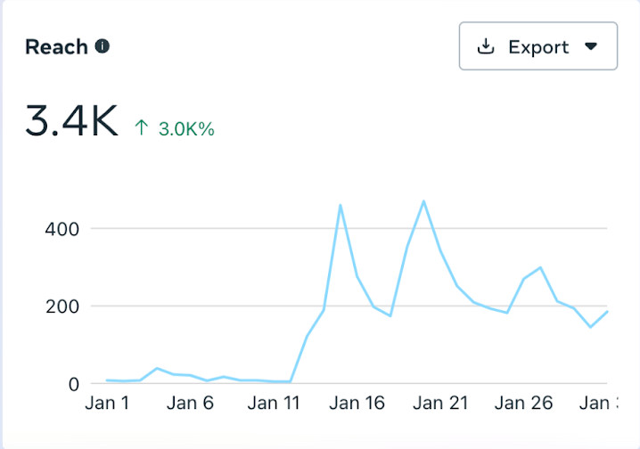Viewport: 640px width, 449px height.
Task: Click the highest chart peak near Jan 20
Action: tap(423, 201)
